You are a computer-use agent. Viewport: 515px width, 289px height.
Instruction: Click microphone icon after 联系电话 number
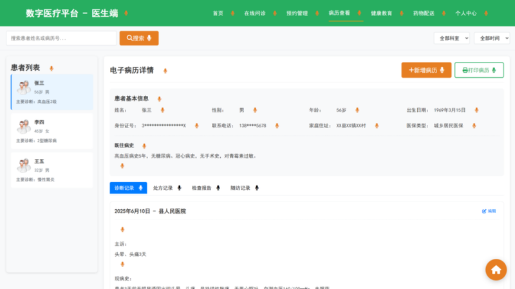pos(277,126)
